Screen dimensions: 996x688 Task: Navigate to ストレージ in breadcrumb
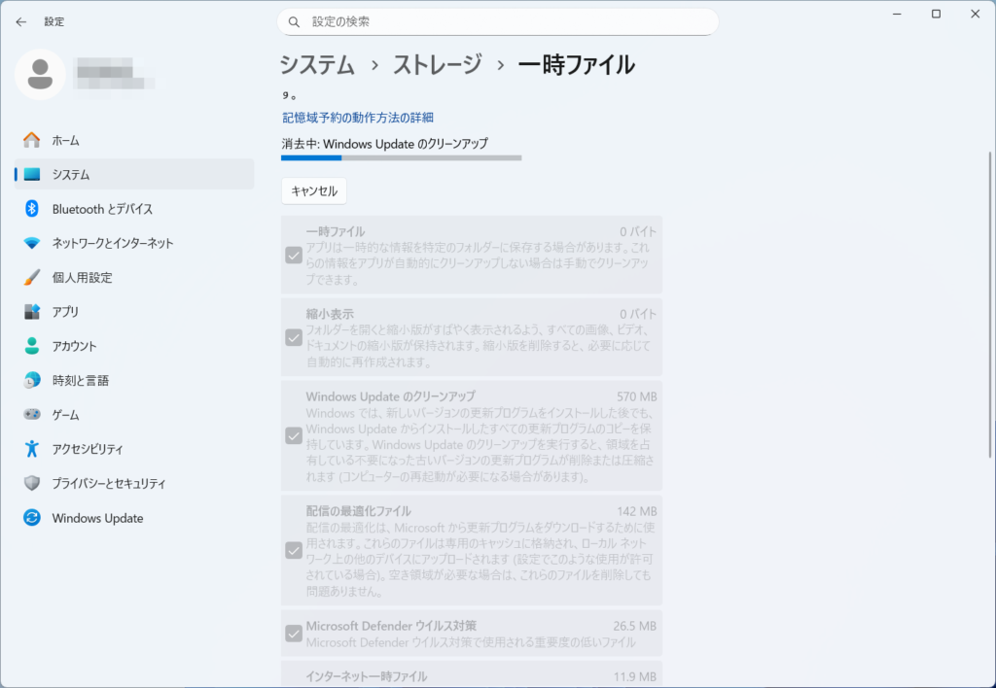pyautogui.click(x=437, y=65)
